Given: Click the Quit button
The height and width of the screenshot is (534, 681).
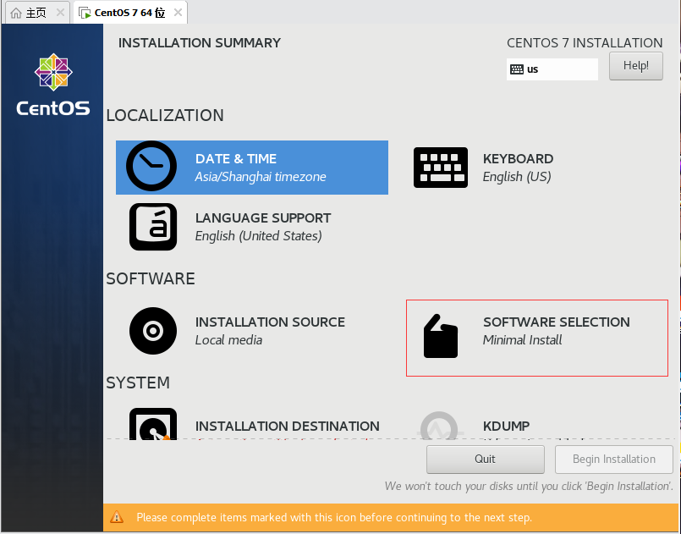Looking at the screenshot, I should 485,460.
